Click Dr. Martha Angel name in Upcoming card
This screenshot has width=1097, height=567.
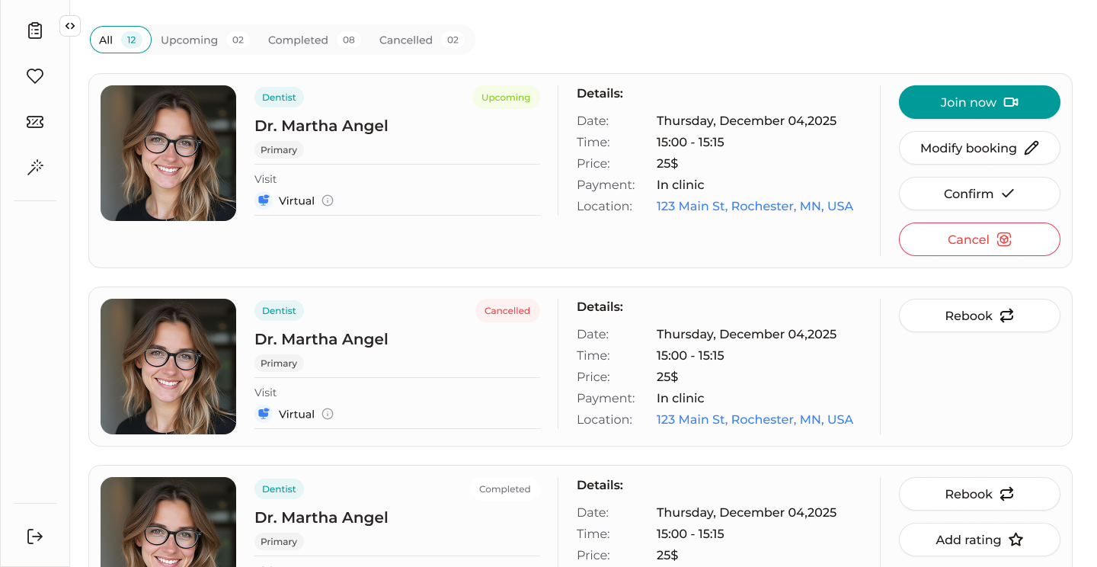tap(321, 126)
